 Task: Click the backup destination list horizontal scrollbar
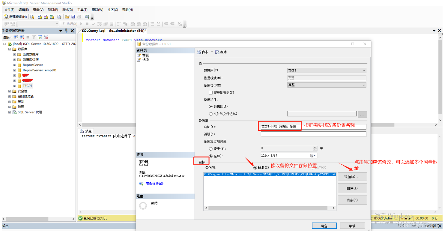coord(270,208)
